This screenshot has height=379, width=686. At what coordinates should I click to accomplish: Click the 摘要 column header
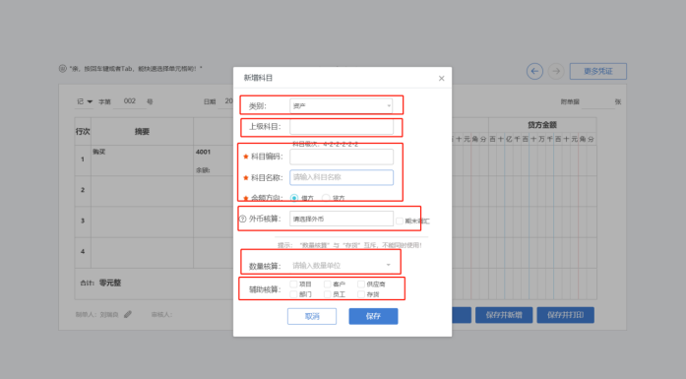(142, 131)
